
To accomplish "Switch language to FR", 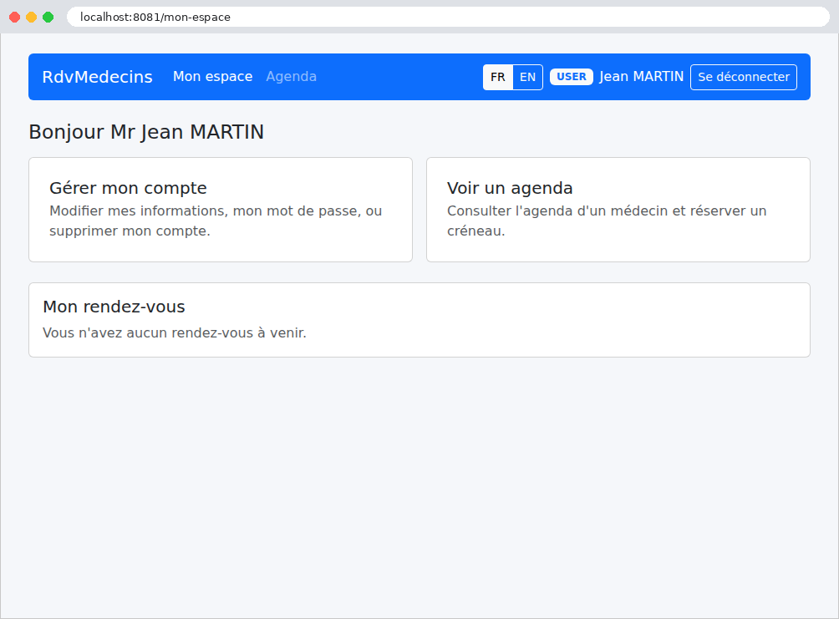I will (497, 77).
